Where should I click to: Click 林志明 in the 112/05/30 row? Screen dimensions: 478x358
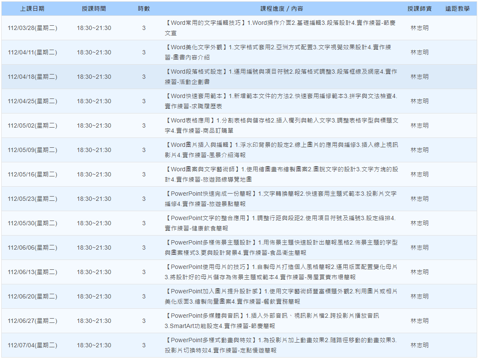(419, 223)
